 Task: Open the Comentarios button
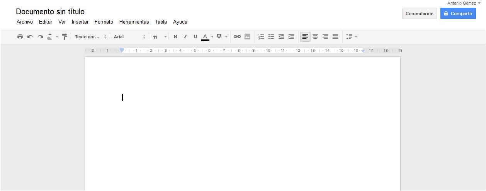click(419, 14)
